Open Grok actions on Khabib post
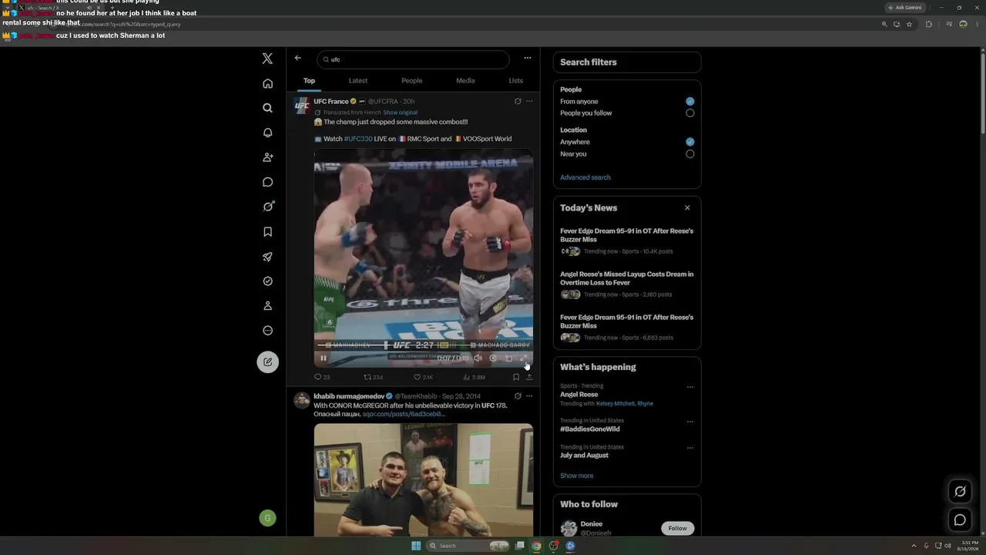This screenshot has width=986, height=555. point(518,396)
